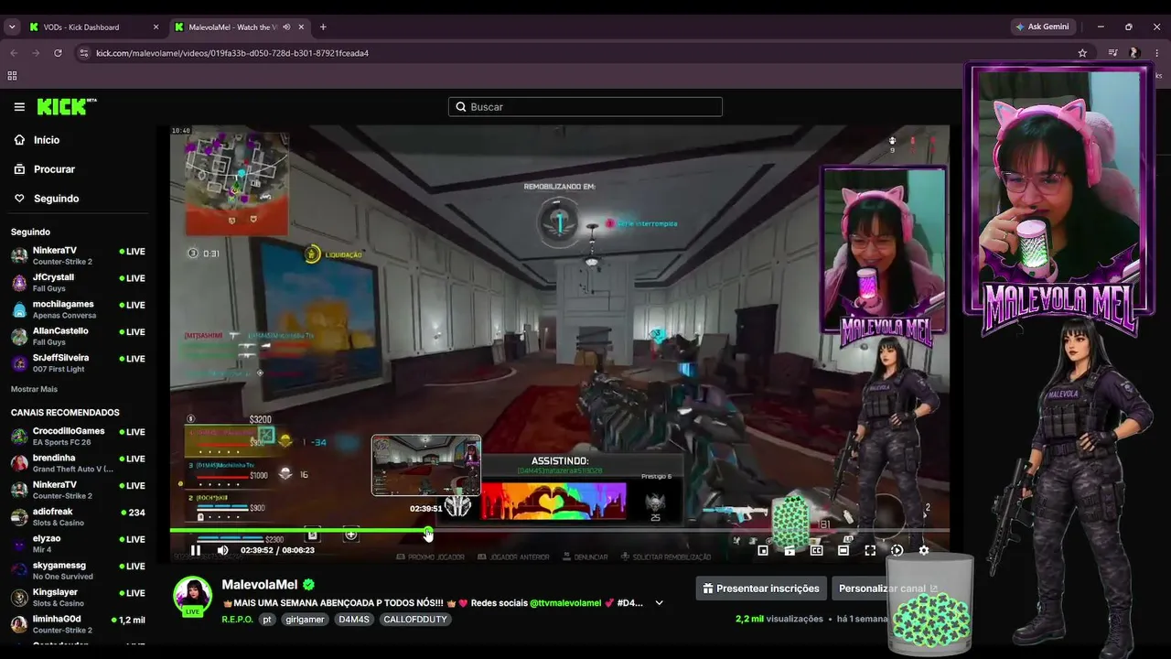Screen dimensions: 1171x659
Task: Pause the video playback
Action: coord(195,550)
